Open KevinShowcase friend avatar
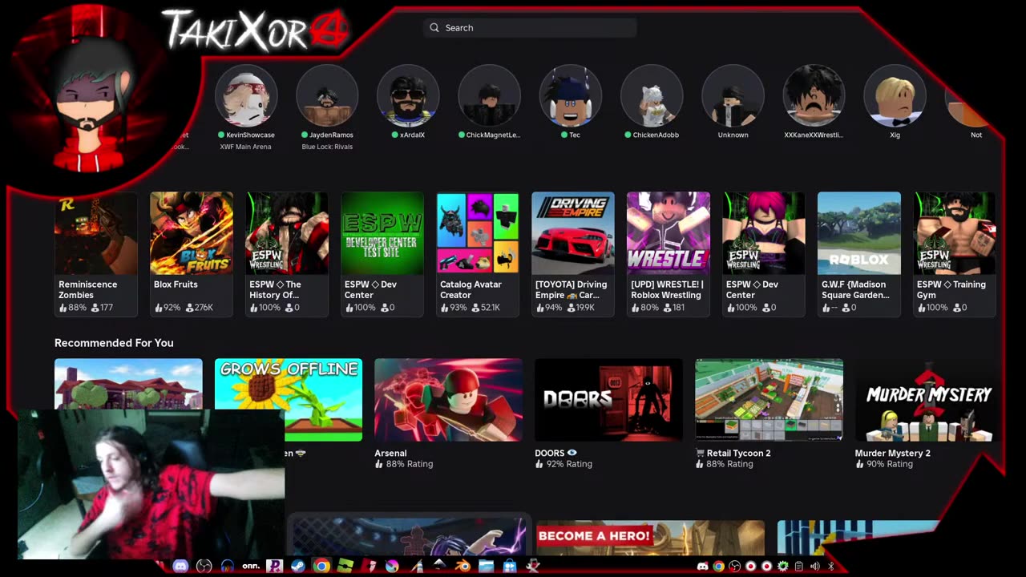Viewport: 1026px width, 577px height. 246,95
